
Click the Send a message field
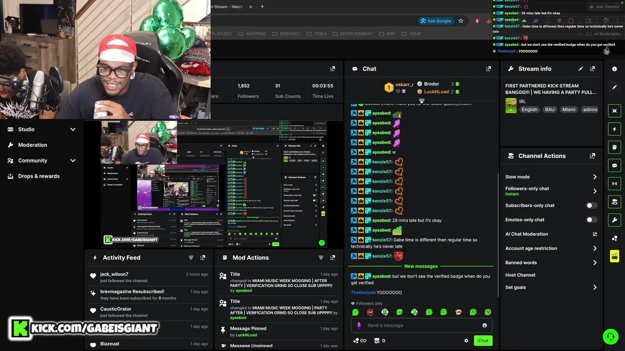point(421,325)
